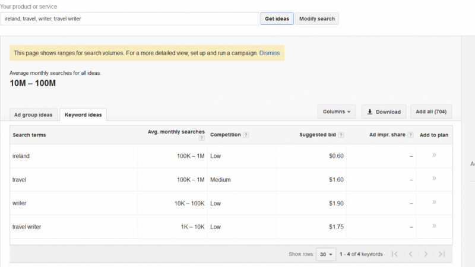The image size is (475, 267).
Task: Click the Get ideas button
Action: click(x=277, y=19)
